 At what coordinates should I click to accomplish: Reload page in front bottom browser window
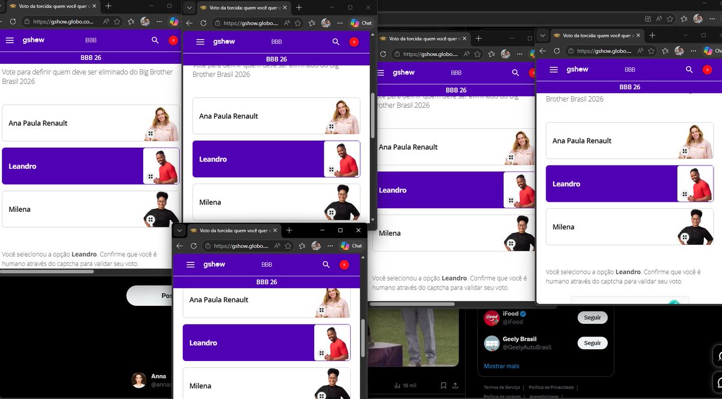[x=194, y=246]
